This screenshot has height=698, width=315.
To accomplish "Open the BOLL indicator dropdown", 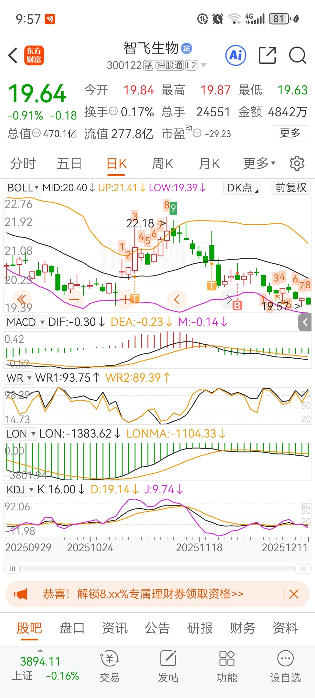I will (x=23, y=188).
